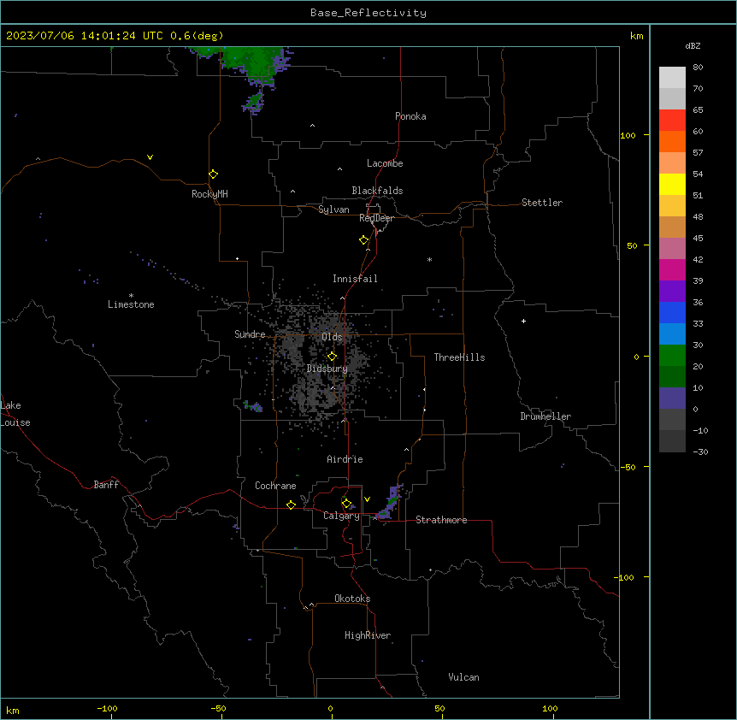
Task: Click the Ponoka city label
Action: click(x=410, y=116)
